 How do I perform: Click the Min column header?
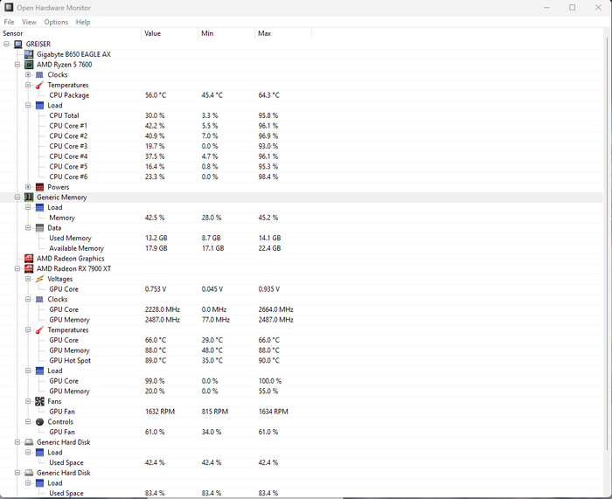226,33
